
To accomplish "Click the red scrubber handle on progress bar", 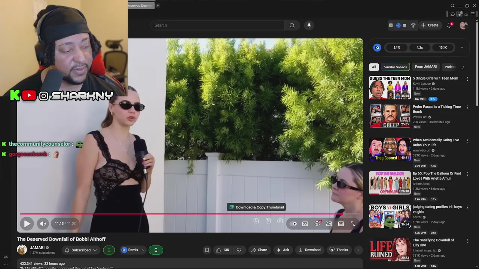I will click(341, 214).
